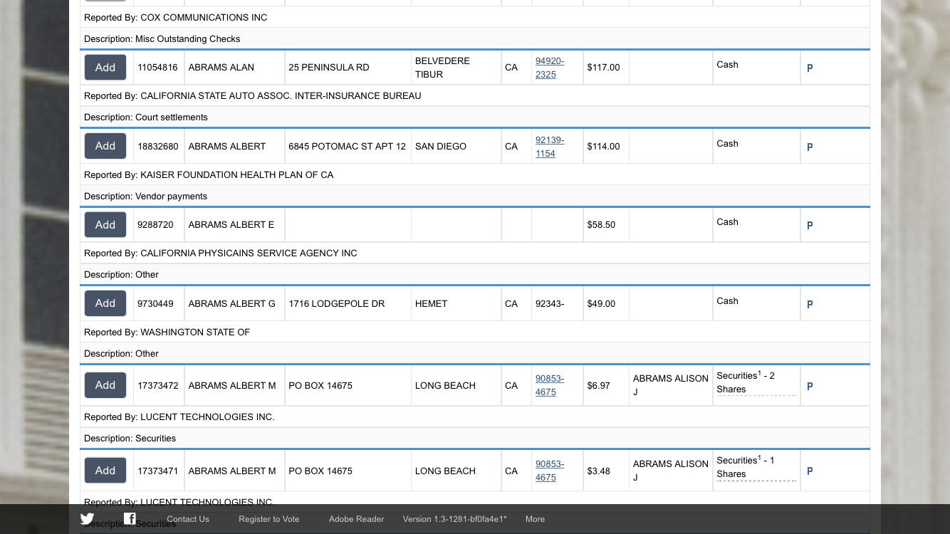This screenshot has height=534, width=950.
Task: Open the Facebook icon in footer
Action: pyautogui.click(x=130, y=518)
